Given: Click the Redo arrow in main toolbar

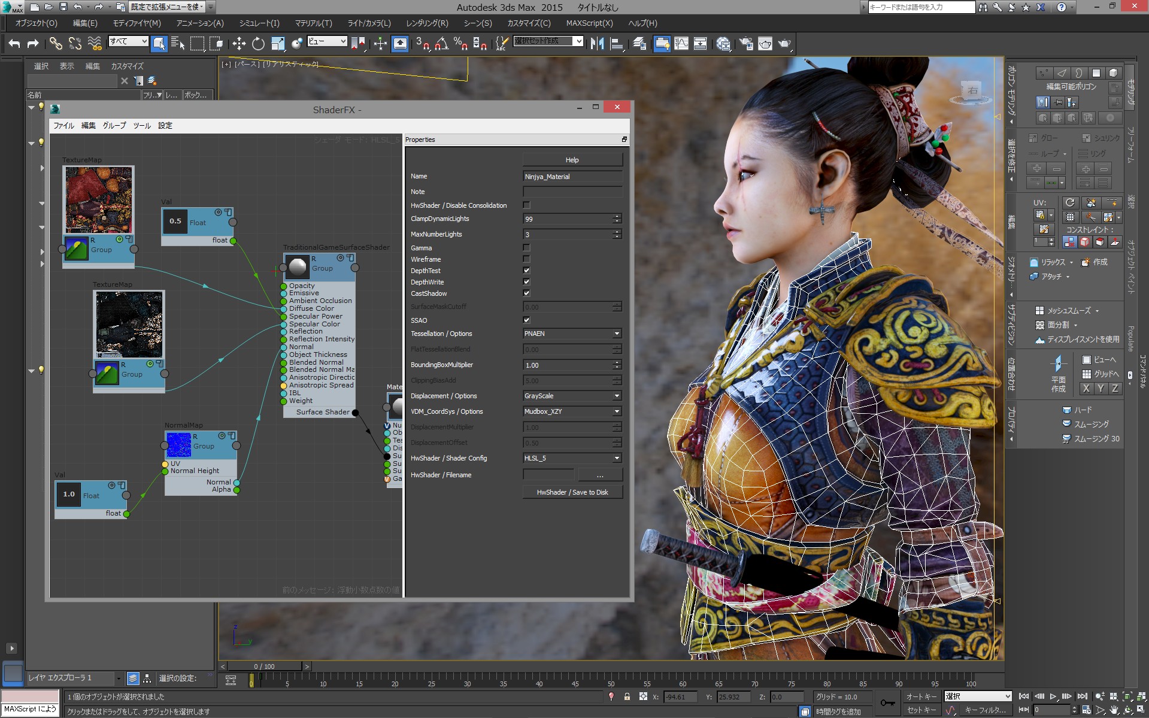Looking at the screenshot, I should pos(34,43).
